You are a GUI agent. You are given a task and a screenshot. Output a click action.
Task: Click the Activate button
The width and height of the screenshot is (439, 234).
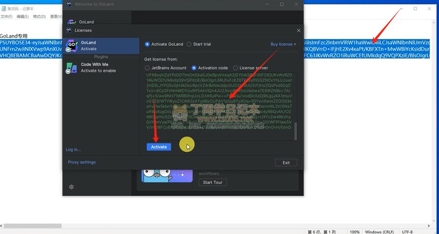(x=159, y=147)
